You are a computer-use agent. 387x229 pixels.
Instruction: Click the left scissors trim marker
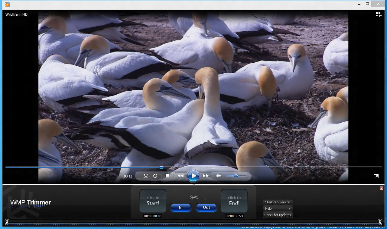tap(7, 221)
